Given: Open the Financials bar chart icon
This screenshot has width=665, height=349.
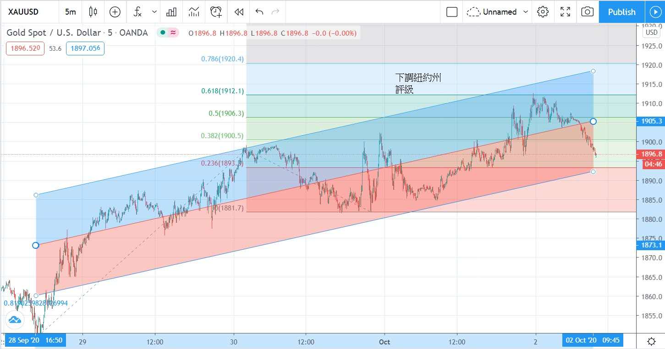Looking at the screenshot, I should 171,12.
